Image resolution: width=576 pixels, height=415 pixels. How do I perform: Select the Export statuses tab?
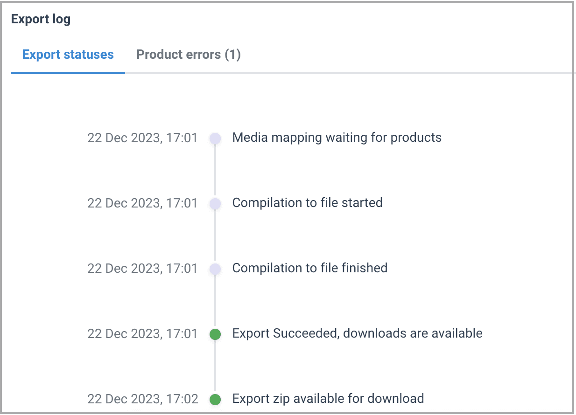click(68, 55)
